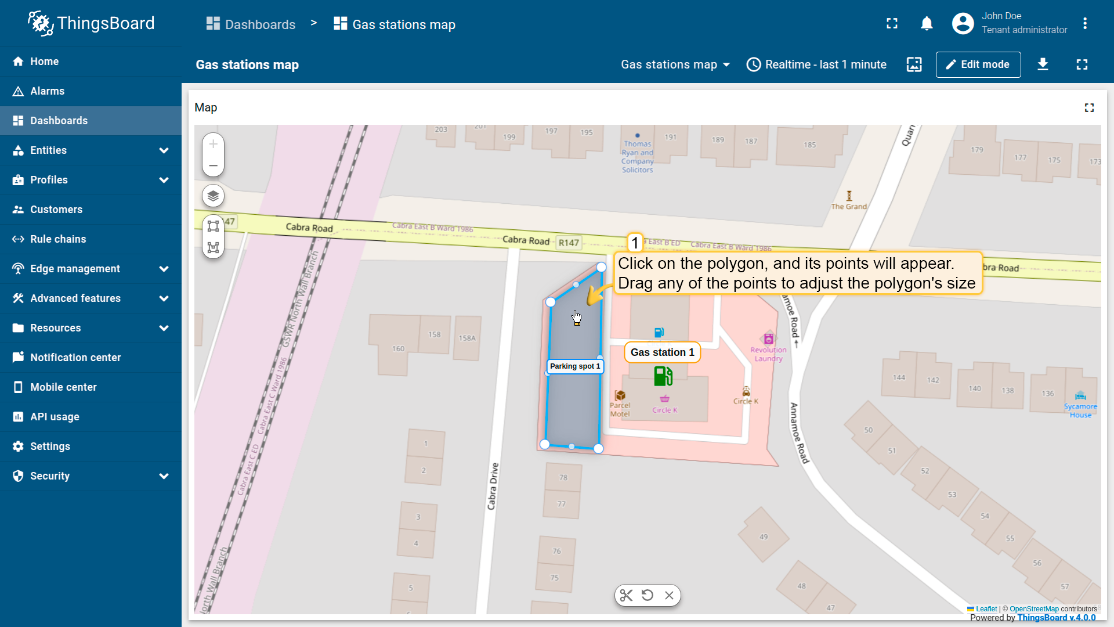1114x627 pixels.
Task: Click the Edit mode button
Action: (x=978, y=64)
